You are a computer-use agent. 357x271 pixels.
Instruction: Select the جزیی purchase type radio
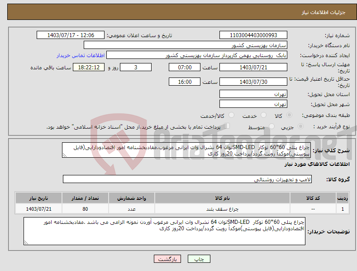[300, 126]
